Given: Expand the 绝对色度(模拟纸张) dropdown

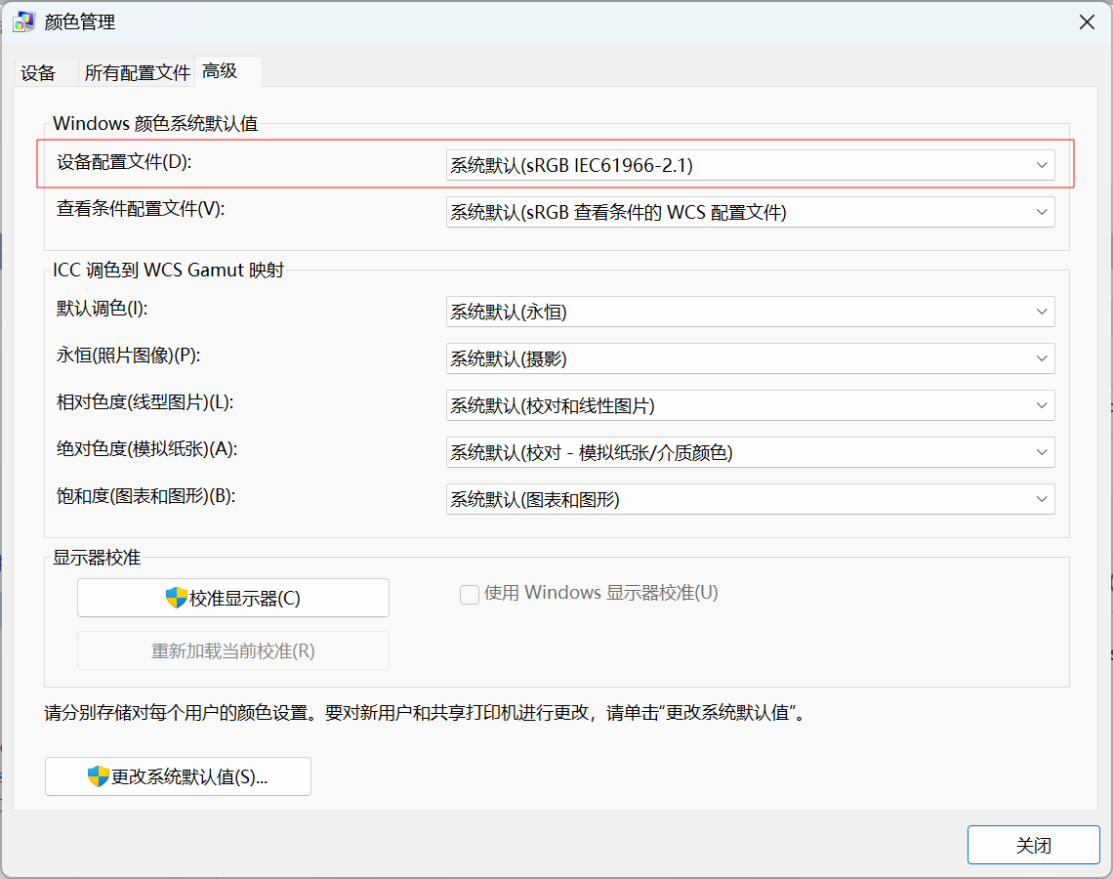Looking at the screenshot, I should click(x=750, y=452).
